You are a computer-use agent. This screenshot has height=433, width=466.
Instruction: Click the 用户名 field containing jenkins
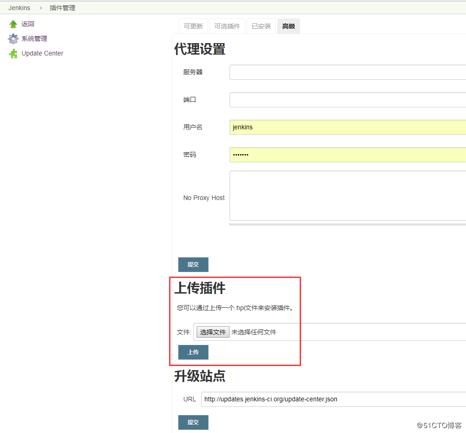(348, 128)
